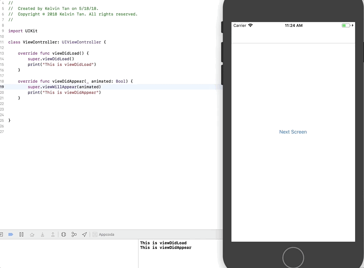The image size is (364, 268).
Task: Click the import UIKit line
Action: [23, 31]
